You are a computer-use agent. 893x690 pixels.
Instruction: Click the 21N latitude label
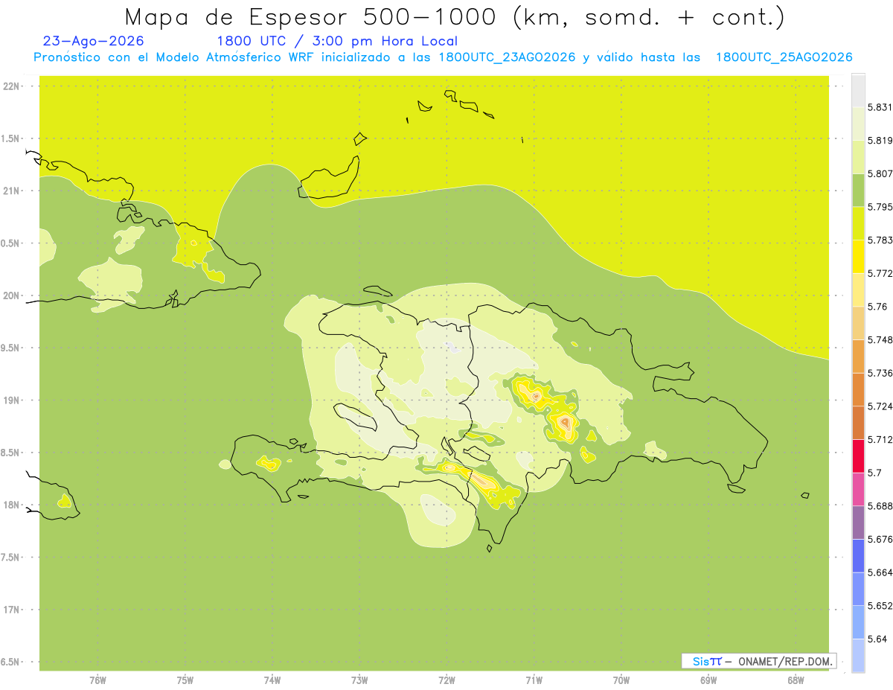11,191
